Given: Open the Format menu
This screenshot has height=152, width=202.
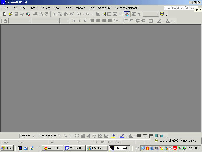Looking at the screenshot, I should [x=46, y=8].
